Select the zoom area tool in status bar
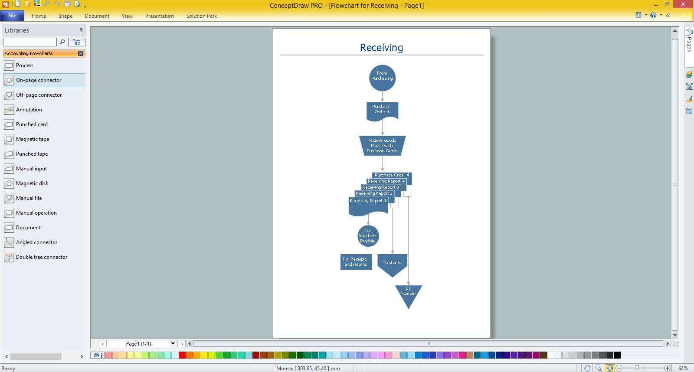 [599, 368]
